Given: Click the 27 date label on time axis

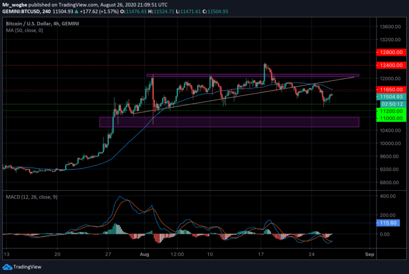Looking at the screenshot, I should click(x=108, y=254).
